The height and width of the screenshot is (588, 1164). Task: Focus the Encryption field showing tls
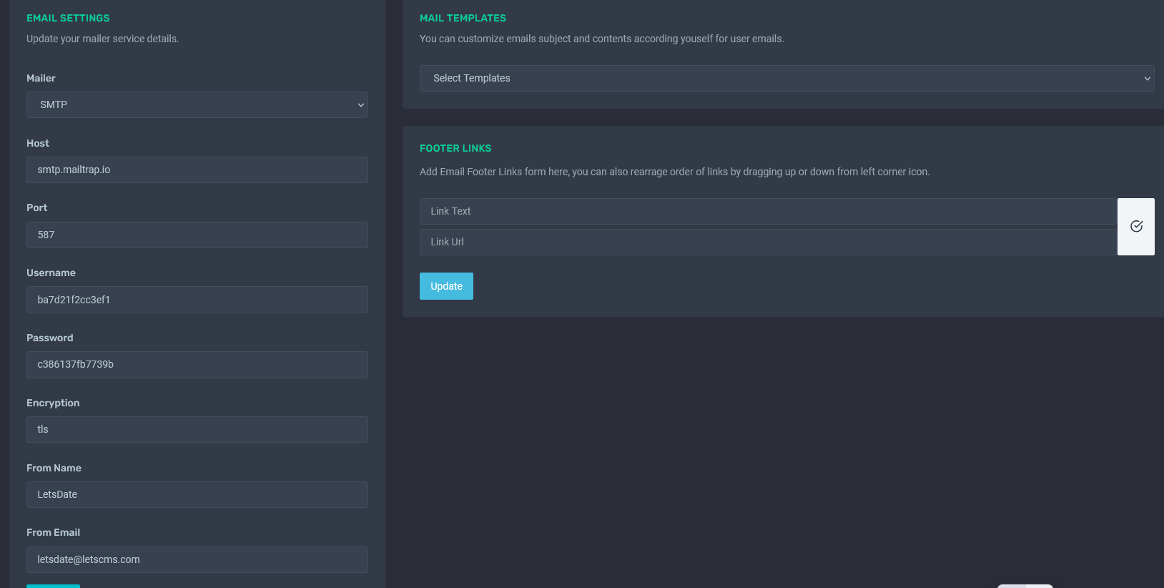(197, 429)
